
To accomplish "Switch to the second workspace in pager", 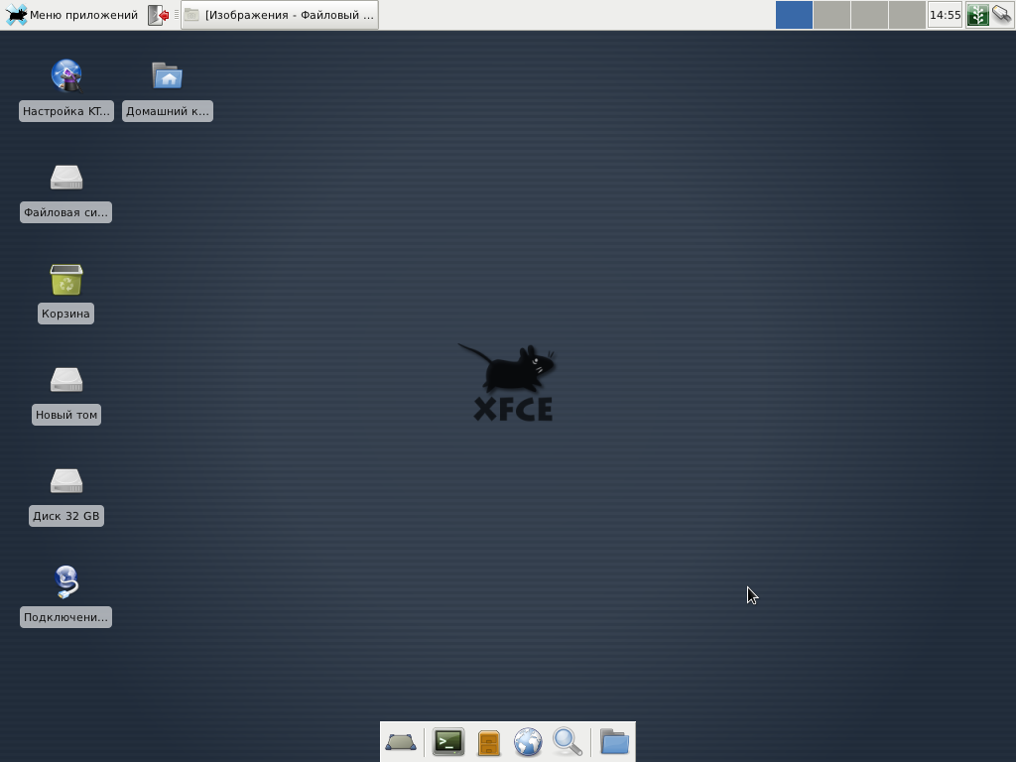I will point(831,15).
